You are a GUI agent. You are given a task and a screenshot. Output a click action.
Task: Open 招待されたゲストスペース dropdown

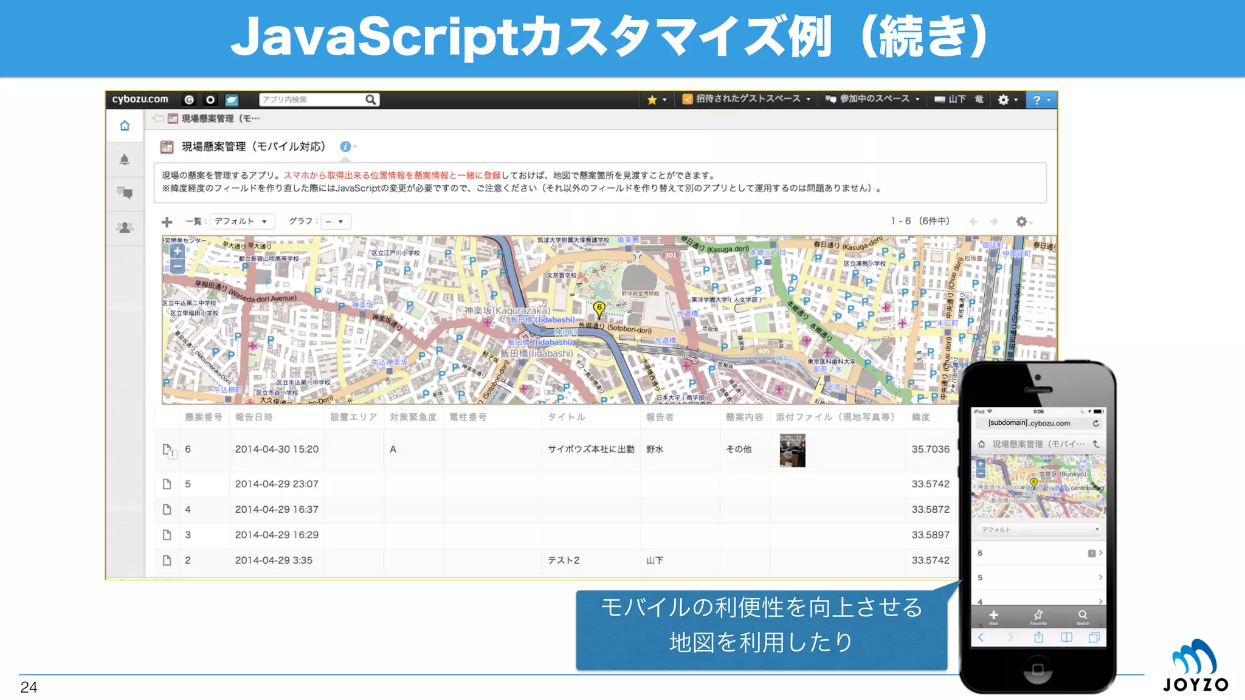(747, 99)
